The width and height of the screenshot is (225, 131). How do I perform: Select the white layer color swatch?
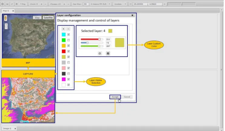[x=64, y=85]
